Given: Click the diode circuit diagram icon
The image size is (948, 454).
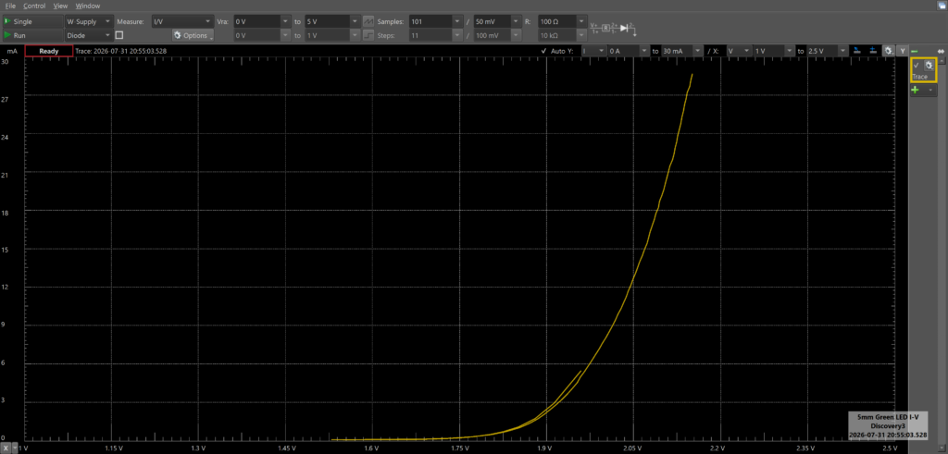Looking at the screenshot, I should click(x=613, y=29).
